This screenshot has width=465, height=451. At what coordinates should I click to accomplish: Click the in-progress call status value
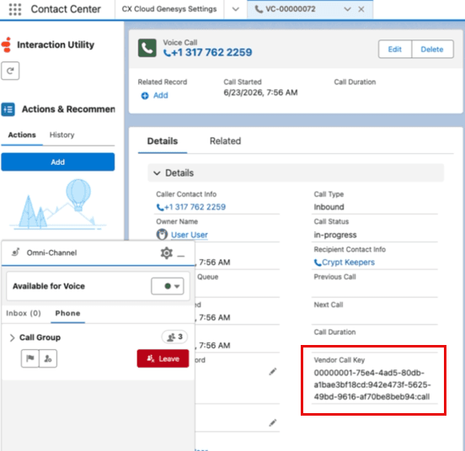tap(335, 235)
